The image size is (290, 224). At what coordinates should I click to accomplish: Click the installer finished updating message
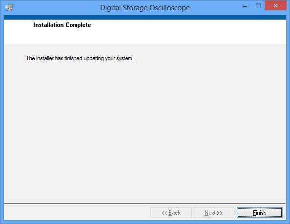[80, 58]
